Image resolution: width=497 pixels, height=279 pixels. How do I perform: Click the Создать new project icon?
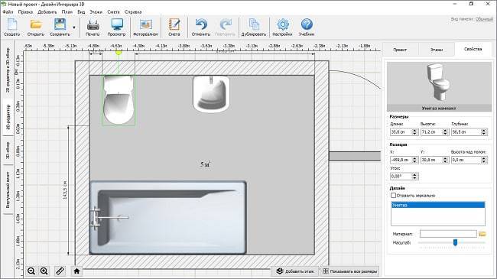click(11, 24)
